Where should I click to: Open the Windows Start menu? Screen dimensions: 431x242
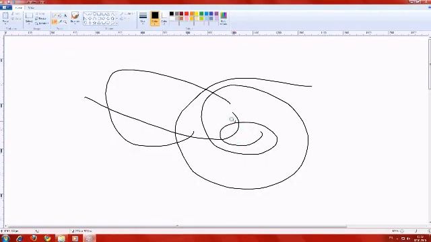point(5,238)
